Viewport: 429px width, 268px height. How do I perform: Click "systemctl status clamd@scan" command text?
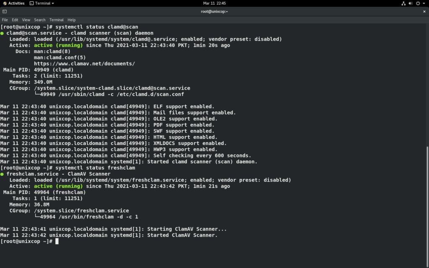(x=97, y=27)
